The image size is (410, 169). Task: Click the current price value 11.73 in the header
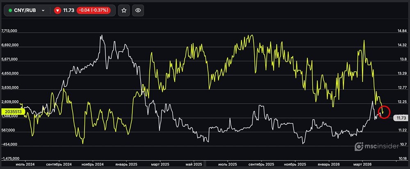pos(69,10)
